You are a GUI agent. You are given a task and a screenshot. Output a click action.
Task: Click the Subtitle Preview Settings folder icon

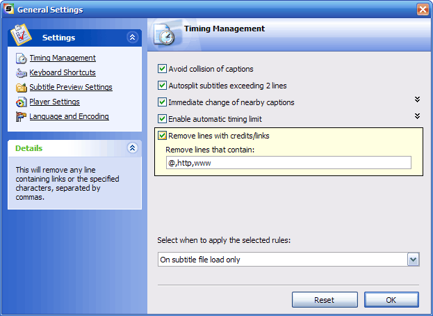[x=22, y=88]
